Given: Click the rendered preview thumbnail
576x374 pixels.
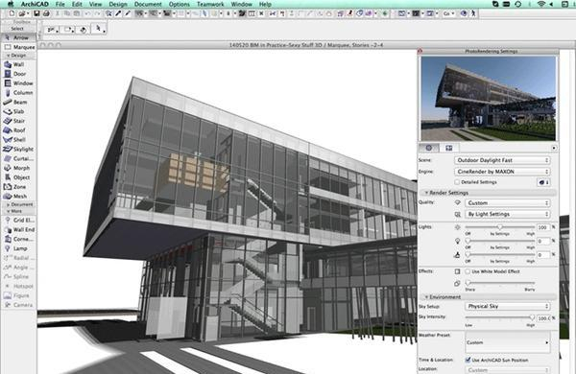Looking at the screenshot, I should [489, 99].
